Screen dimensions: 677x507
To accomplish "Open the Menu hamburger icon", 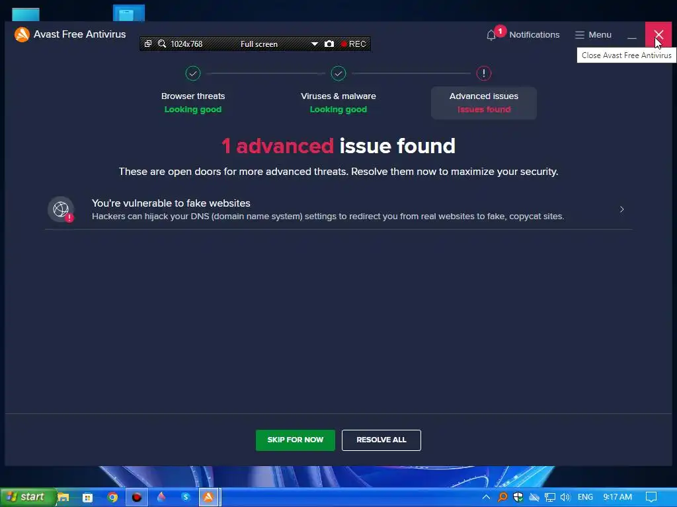I will [579, 35].
